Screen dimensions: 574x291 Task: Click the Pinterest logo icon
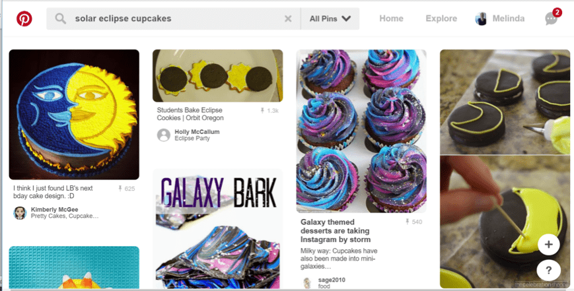[x=24, y=18]
